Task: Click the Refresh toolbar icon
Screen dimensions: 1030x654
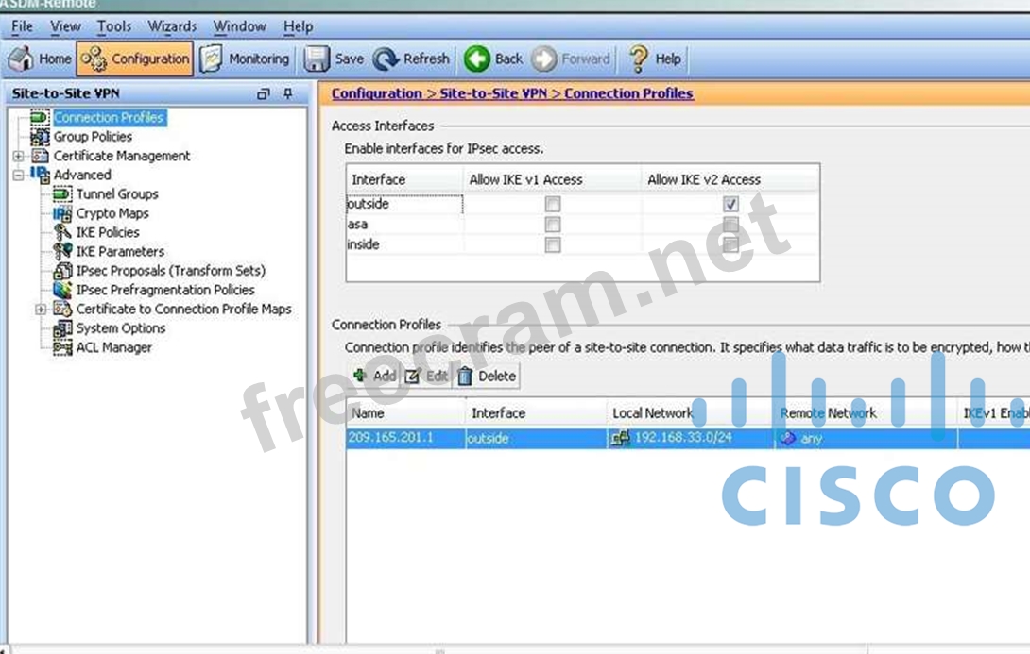Action: pyautogui.click(x=386, y=59)
